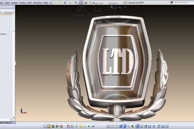Click the coordinate axis icon in bottom toolbar
194x129 pixels.
tap(77, 126)
